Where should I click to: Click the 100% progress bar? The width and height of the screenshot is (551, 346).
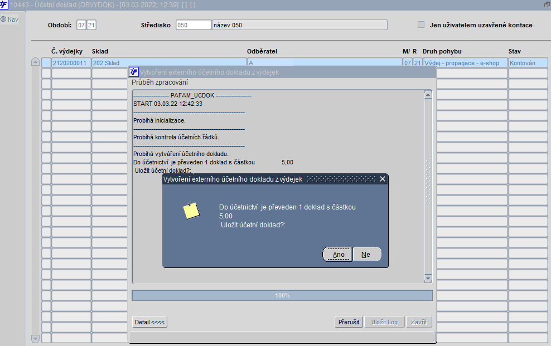[x=282, y=295]
